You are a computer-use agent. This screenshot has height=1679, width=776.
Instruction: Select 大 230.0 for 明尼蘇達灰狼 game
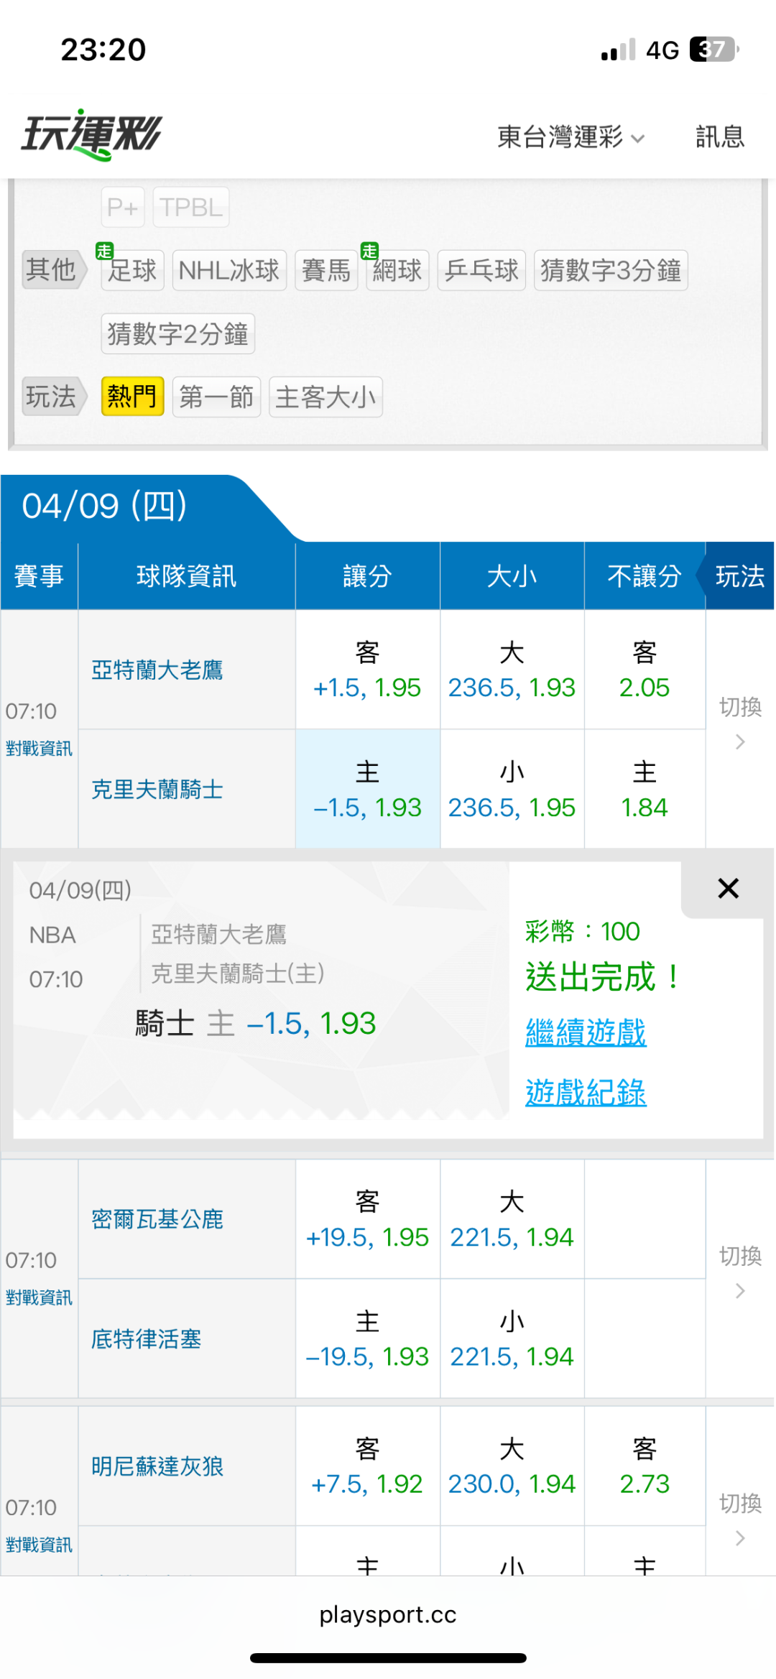pyautogui.click(x=512, y=1466)
